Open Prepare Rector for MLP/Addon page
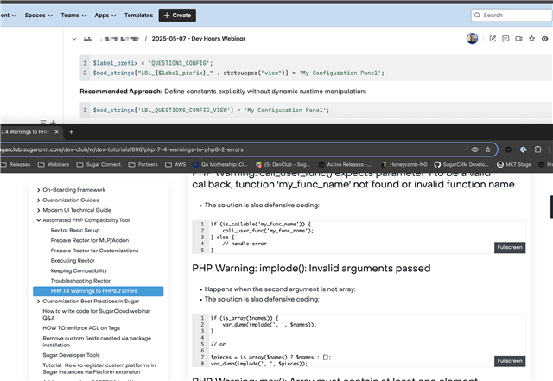The image size is (553, 381). click(90, 240)
